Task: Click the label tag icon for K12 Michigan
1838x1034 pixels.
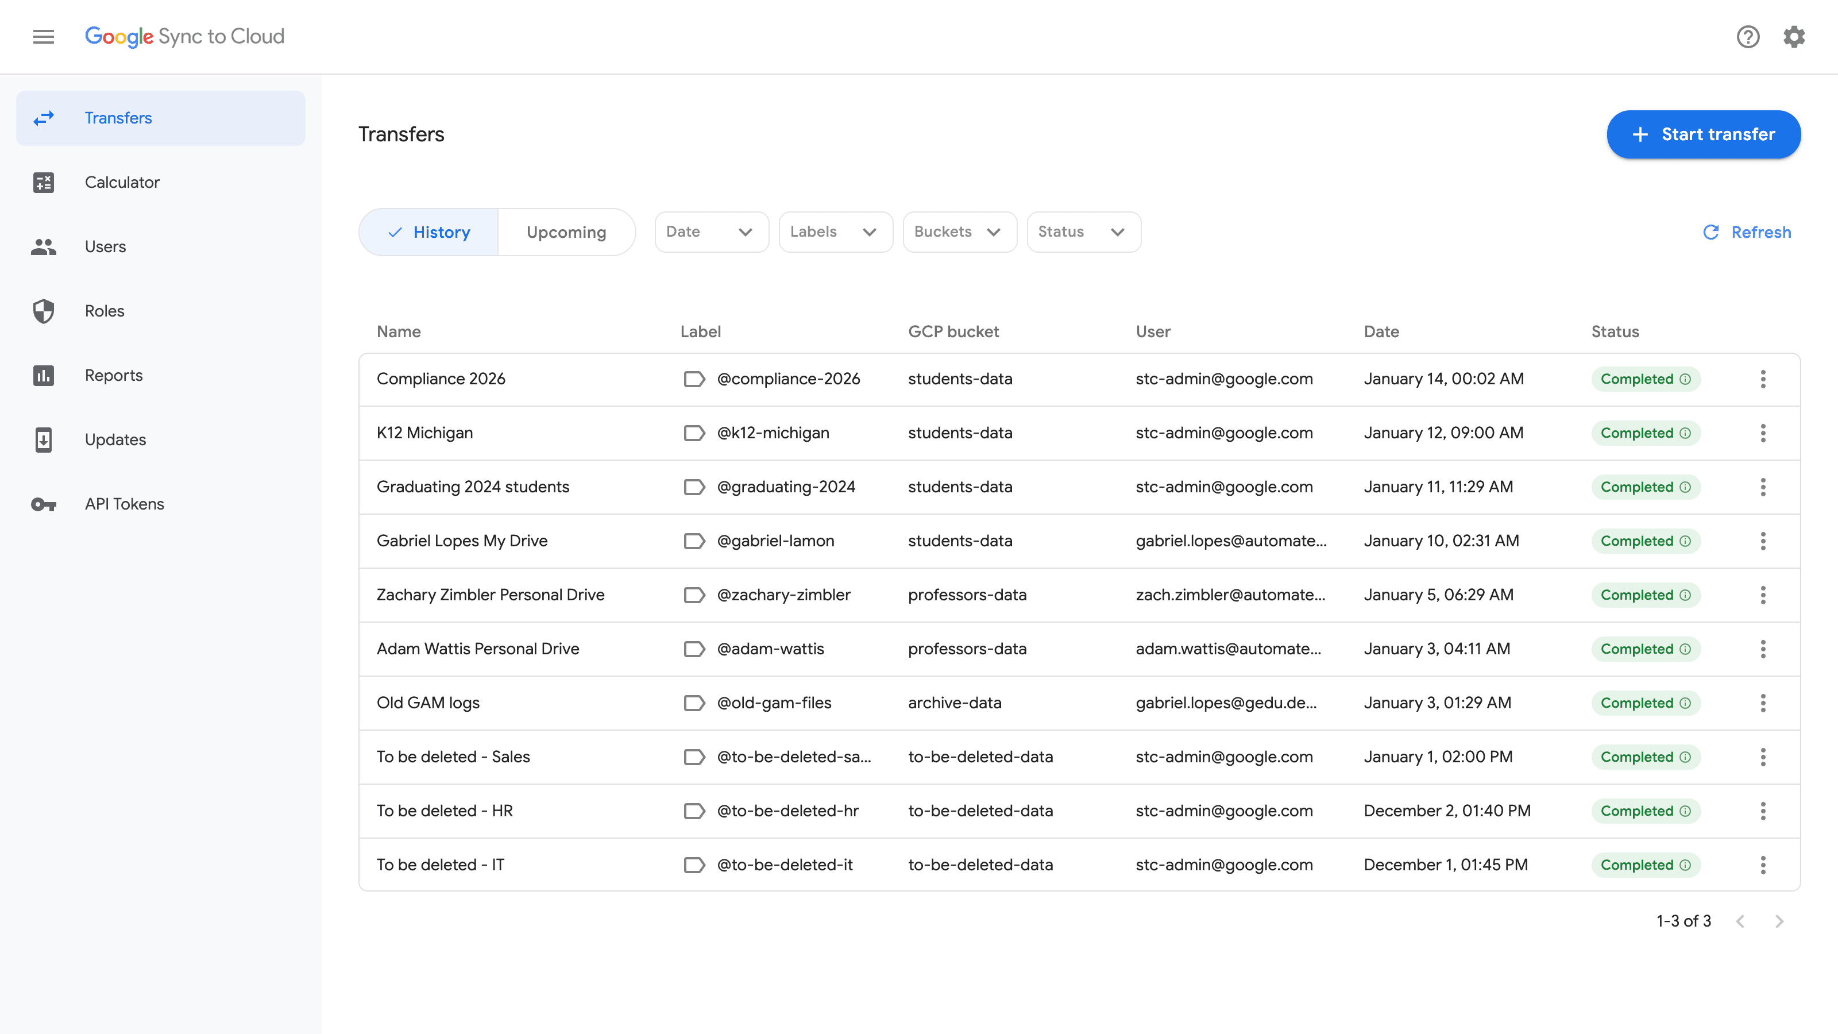Action: (x=693, y=433)
